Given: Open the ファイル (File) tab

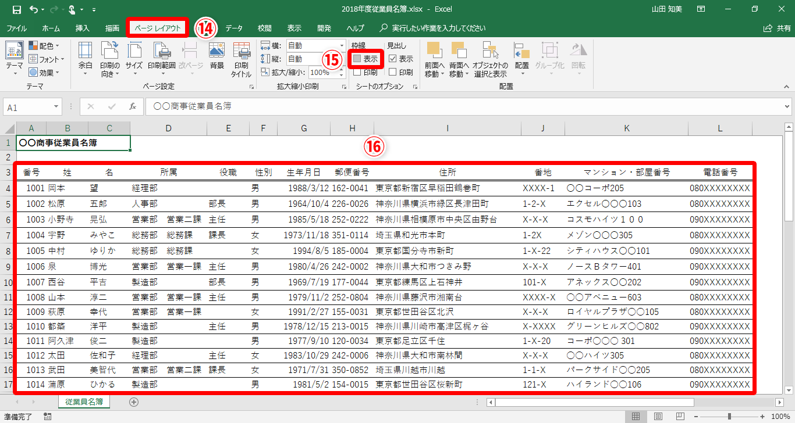Looking at the screenshot, I should [16, 28].
